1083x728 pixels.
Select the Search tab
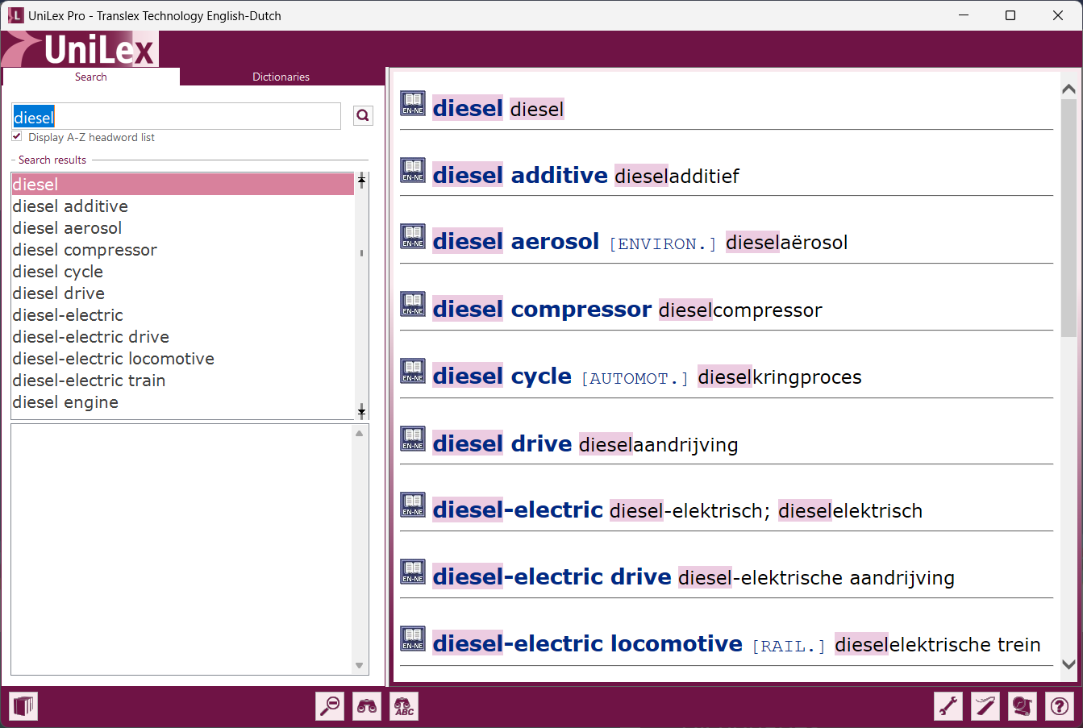(x=90, y=77)
